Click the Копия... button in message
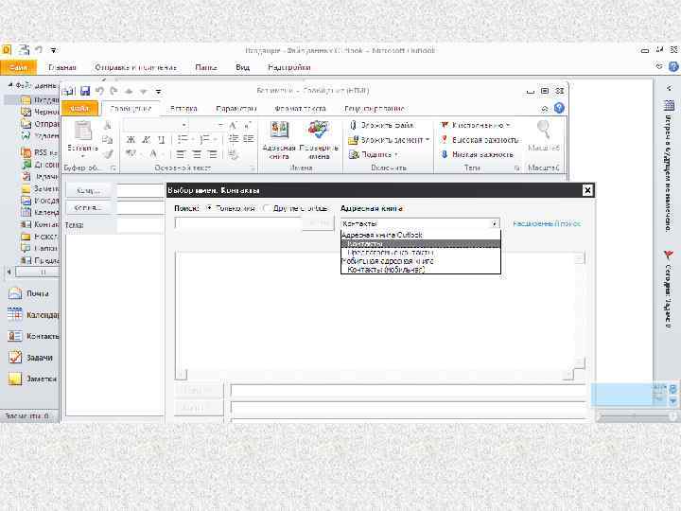 coord(88,207)
